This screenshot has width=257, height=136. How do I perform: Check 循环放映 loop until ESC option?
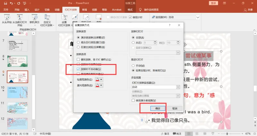pos(78,60)
